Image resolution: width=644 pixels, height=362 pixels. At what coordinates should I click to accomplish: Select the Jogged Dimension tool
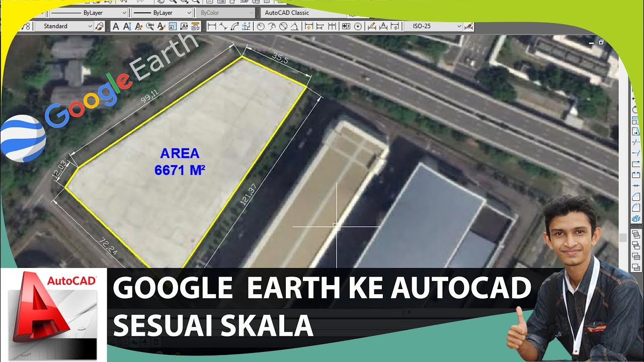coord(272,26)
